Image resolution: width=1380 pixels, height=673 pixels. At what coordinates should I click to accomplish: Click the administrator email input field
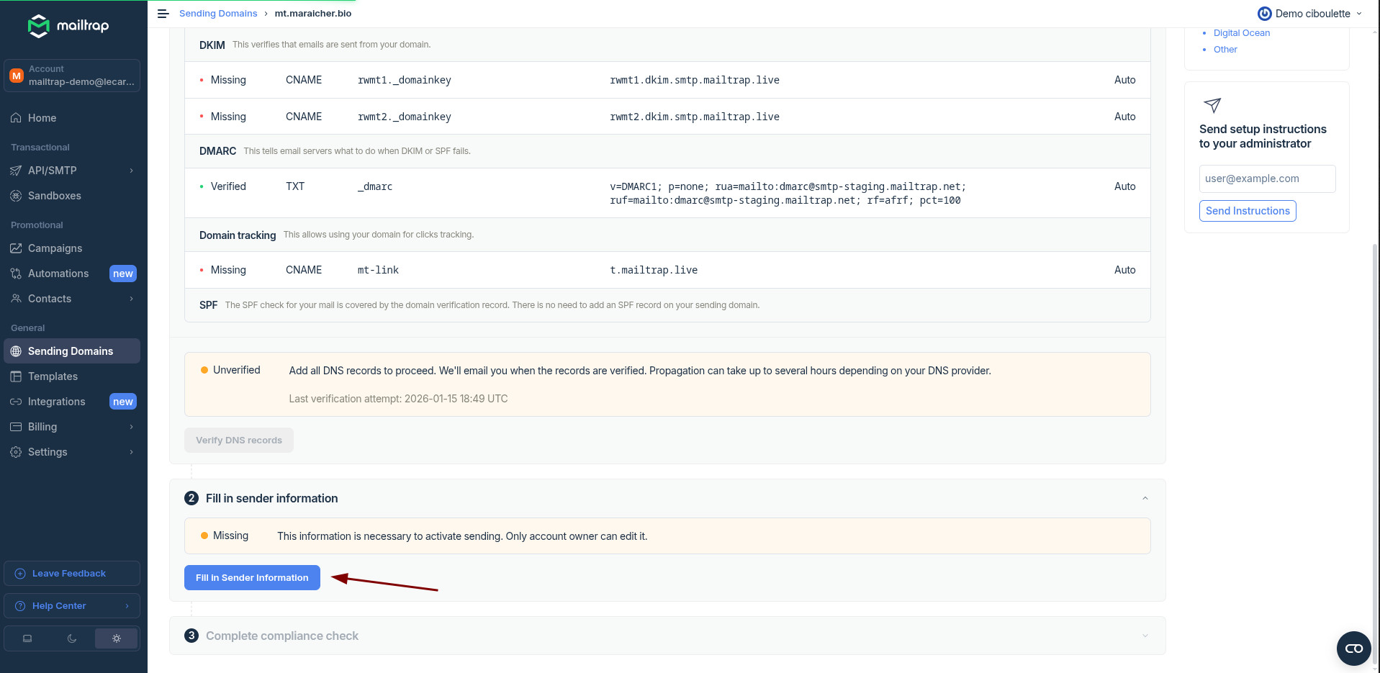click(x=1267, y=179)
